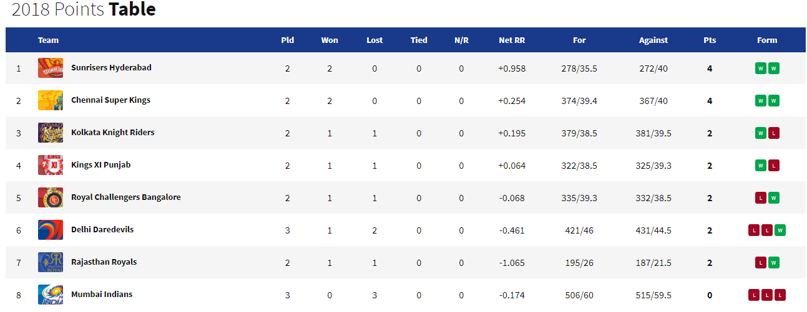The image size is (807, 312).
Task: Click the Chennai Super Kings logo
Action: pos(51,100)
